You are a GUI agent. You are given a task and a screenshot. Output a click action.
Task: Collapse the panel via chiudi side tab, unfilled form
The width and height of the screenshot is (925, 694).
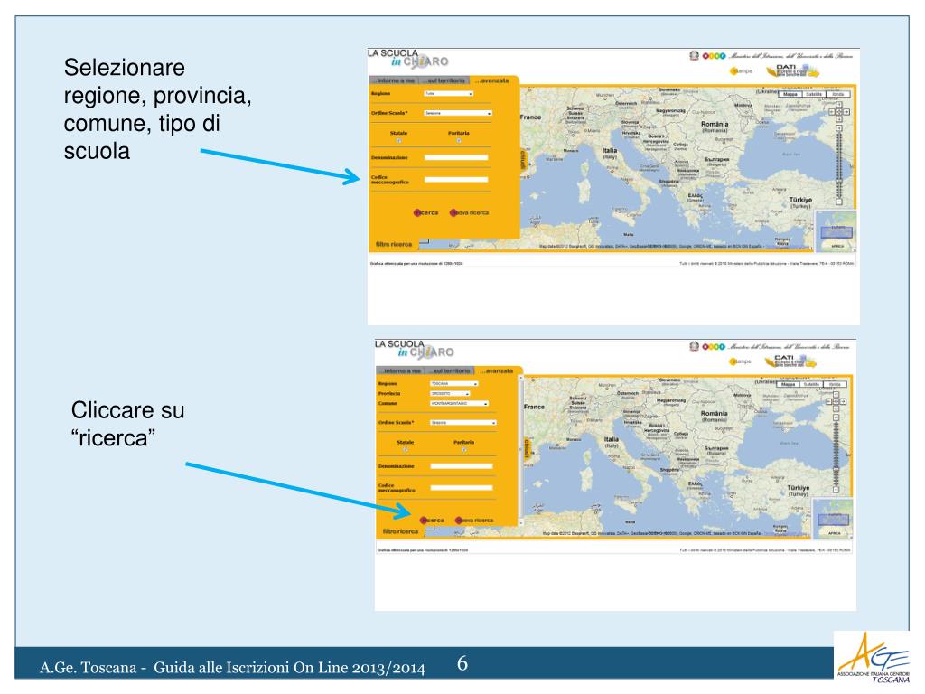pyautogui.click(x=523, y=160)
